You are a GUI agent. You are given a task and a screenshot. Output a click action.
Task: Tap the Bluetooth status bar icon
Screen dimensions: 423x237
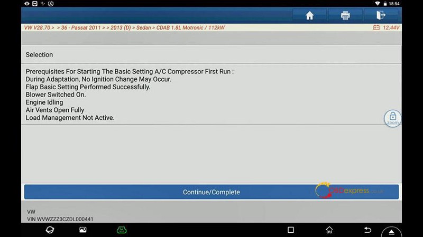click(51, 4)
